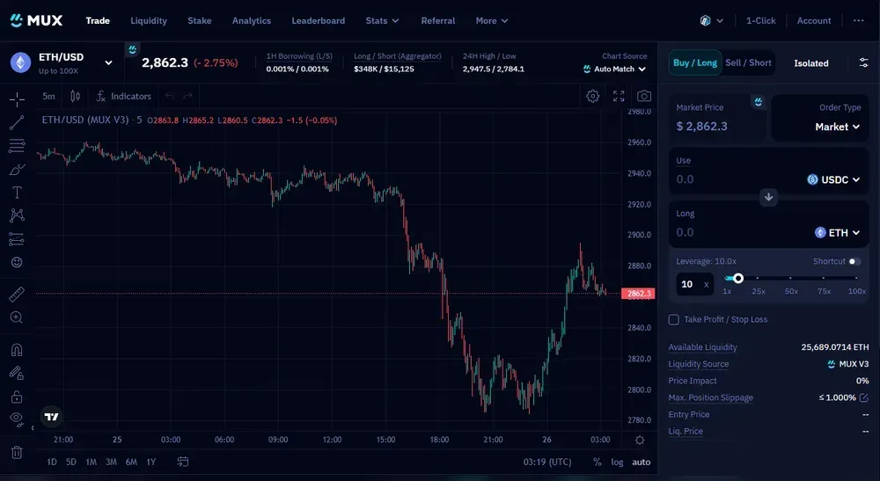Open chart settings gear icon

click(x=592, y=97)
